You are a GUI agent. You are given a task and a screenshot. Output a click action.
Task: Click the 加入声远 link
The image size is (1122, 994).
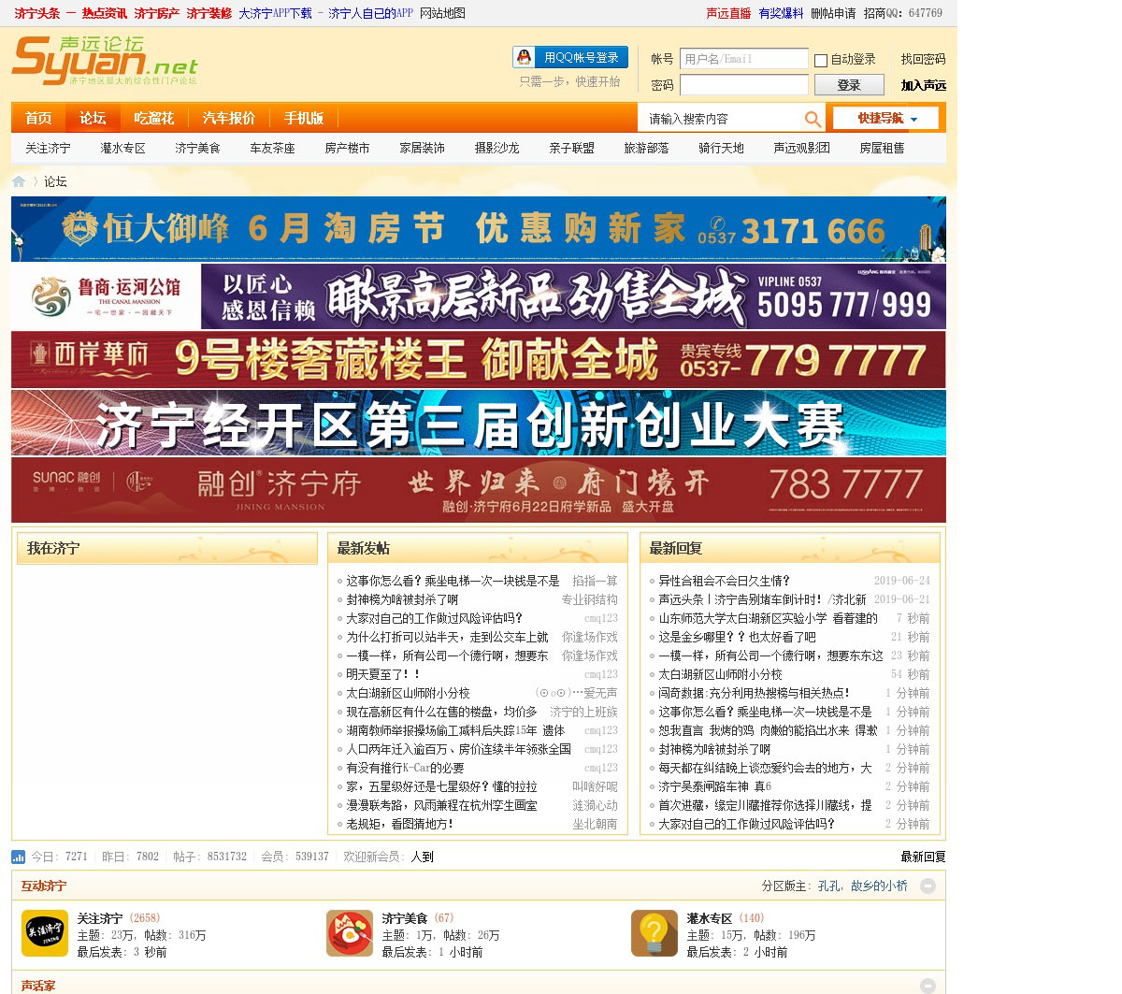pos(923,85)
